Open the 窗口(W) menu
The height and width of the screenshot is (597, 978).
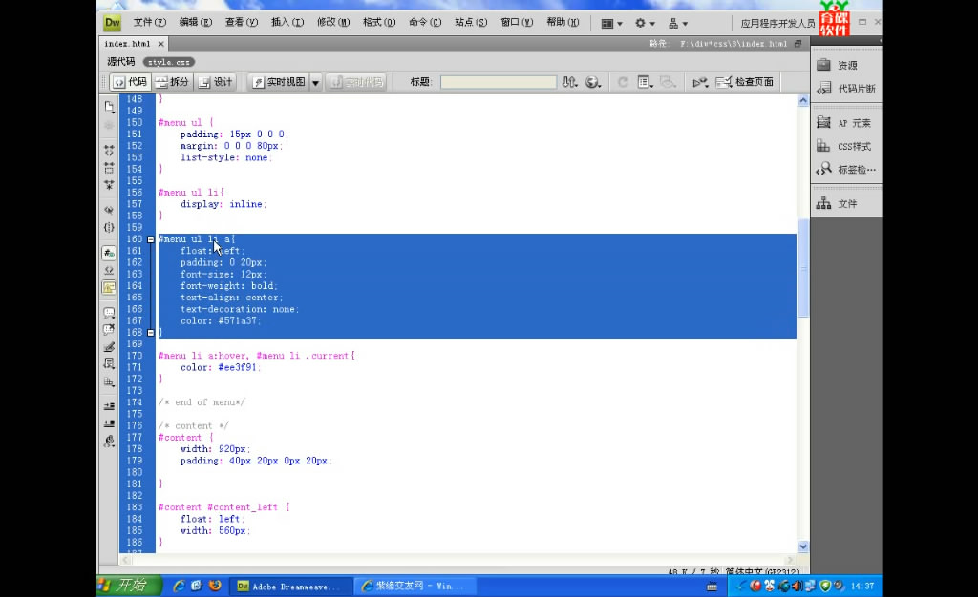(517, 22)
